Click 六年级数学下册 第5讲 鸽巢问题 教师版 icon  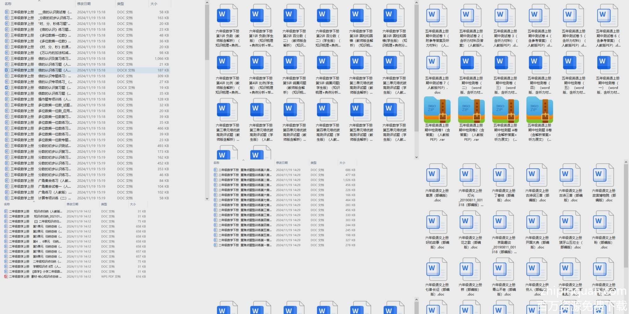point(294,63)
